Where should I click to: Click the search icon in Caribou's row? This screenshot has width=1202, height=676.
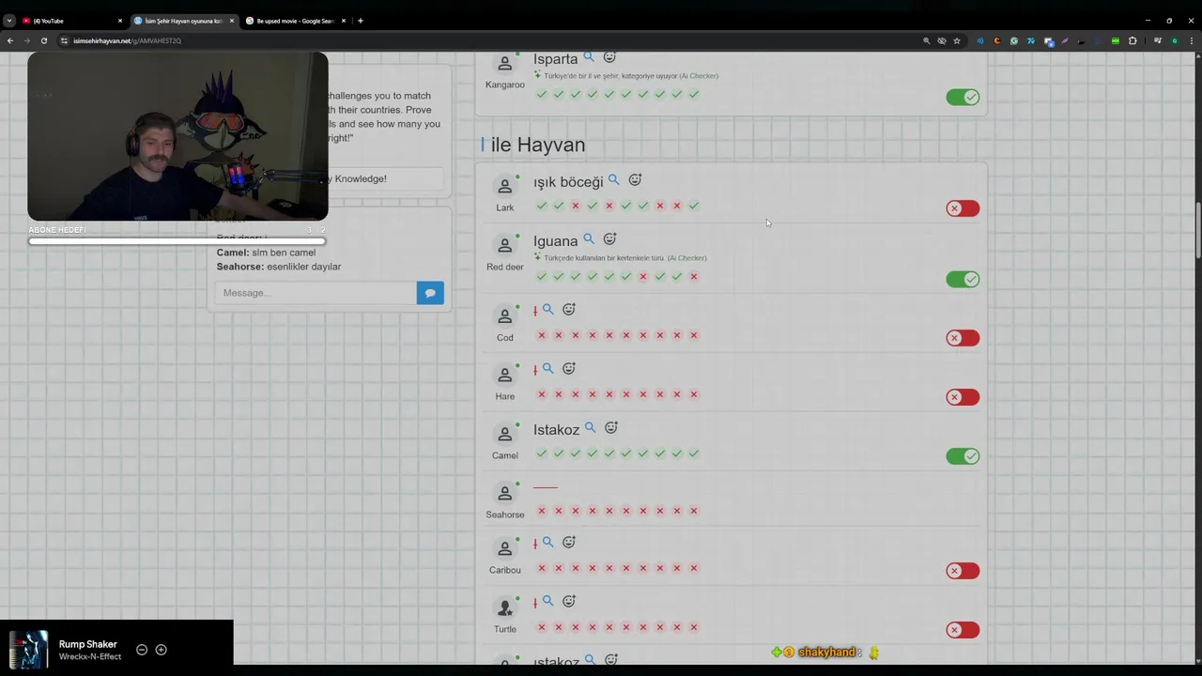coord(547,542)
